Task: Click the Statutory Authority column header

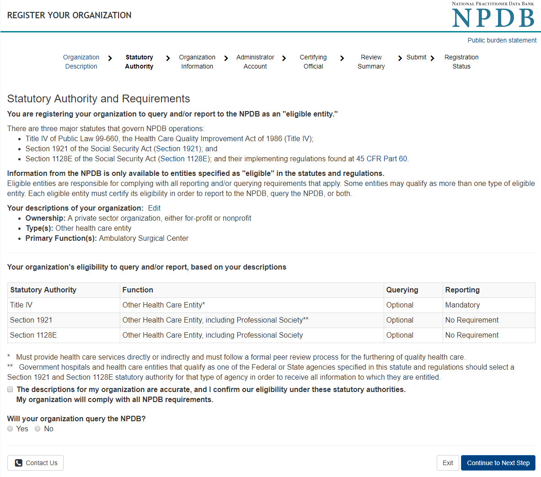Action: point(64,290)
